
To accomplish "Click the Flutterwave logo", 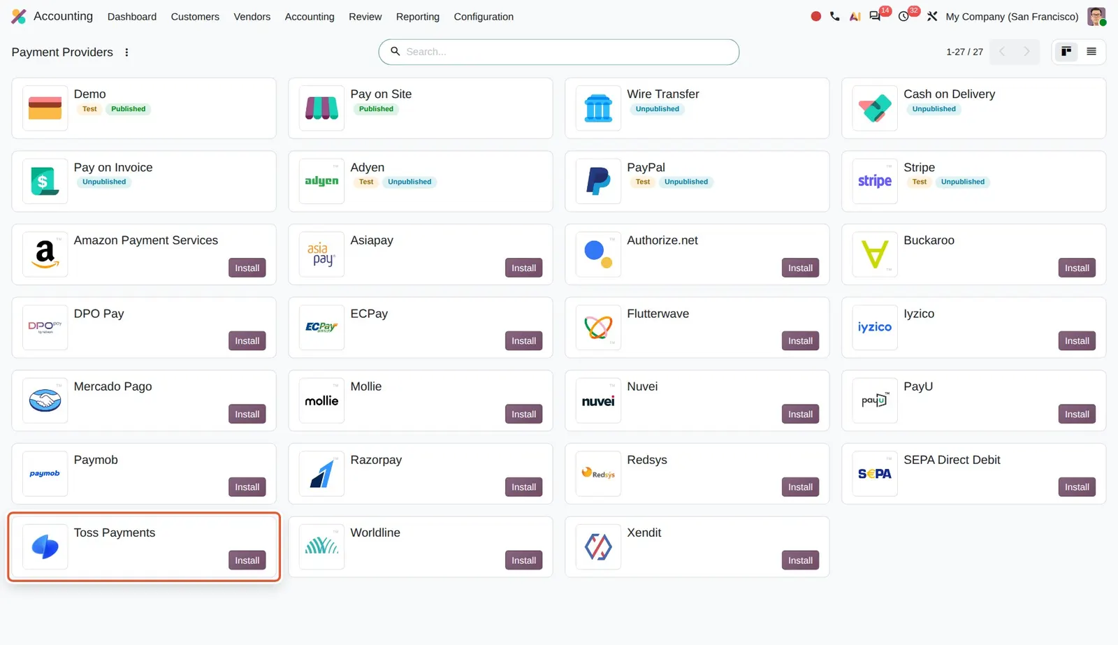I will (x=598, y=327).
